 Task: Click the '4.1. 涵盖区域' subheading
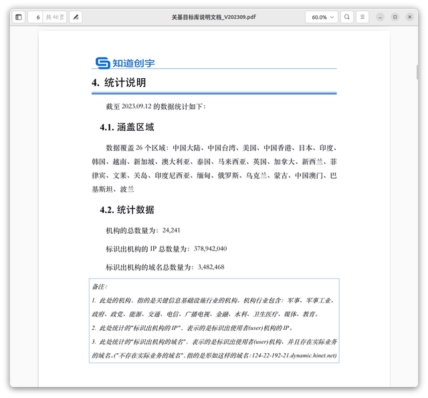point(127,127)
